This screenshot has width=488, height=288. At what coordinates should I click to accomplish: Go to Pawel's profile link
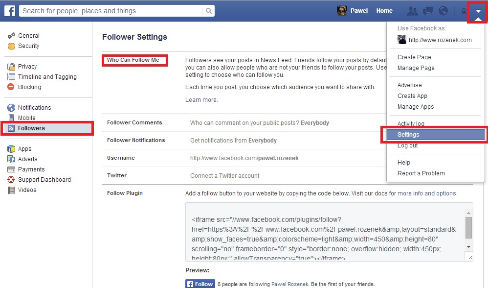359,11
